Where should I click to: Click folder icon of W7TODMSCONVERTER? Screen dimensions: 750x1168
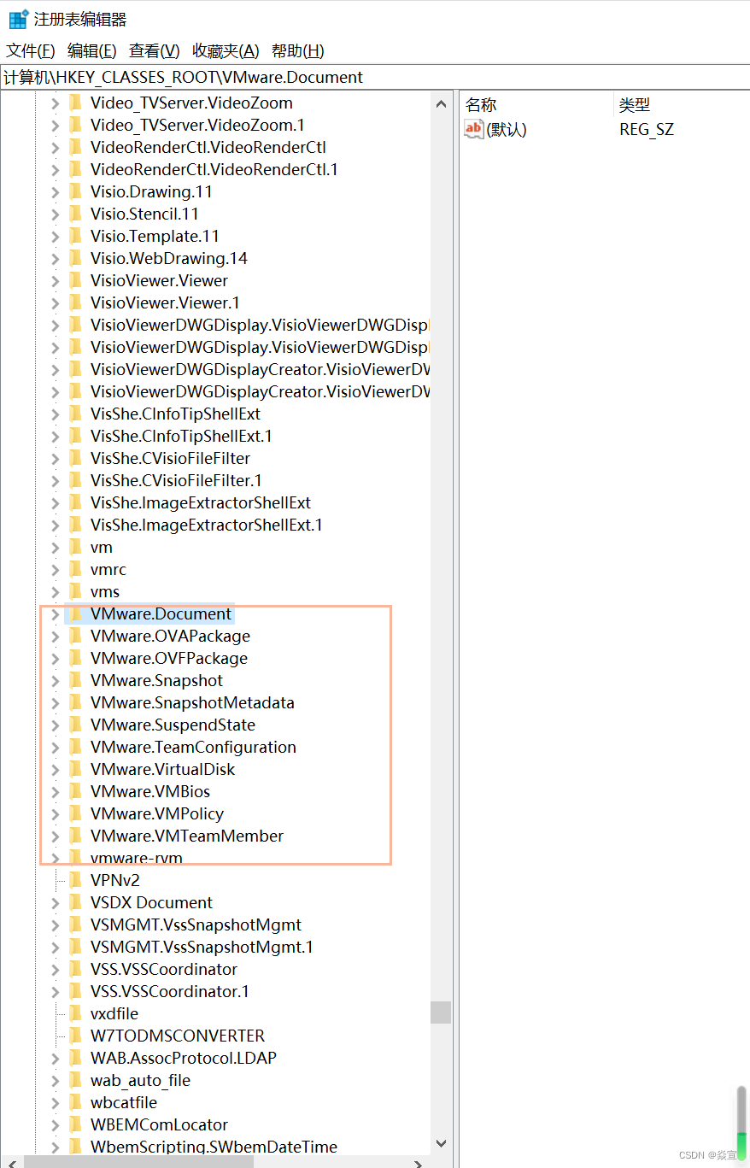point(75,1036)
